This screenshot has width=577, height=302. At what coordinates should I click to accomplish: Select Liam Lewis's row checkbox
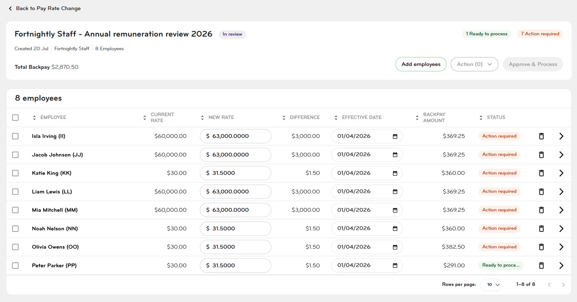pyautogui.click(x=15, y=192)
